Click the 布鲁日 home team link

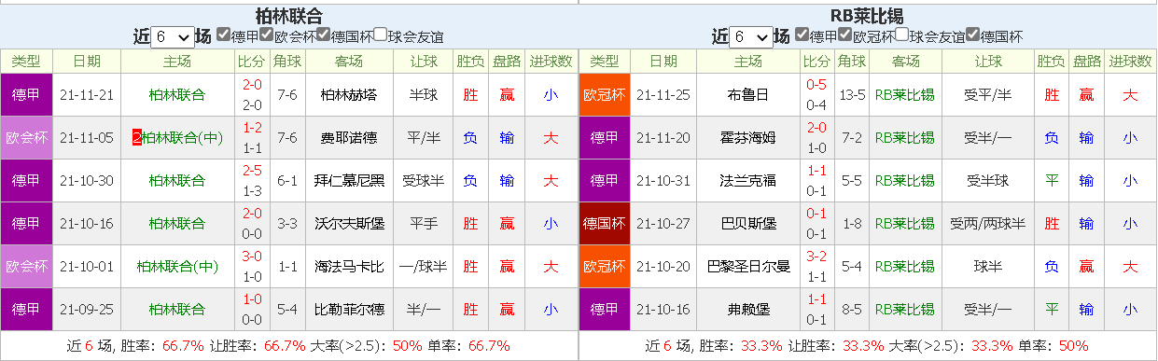pyautogui.click(x=748, y=94)
